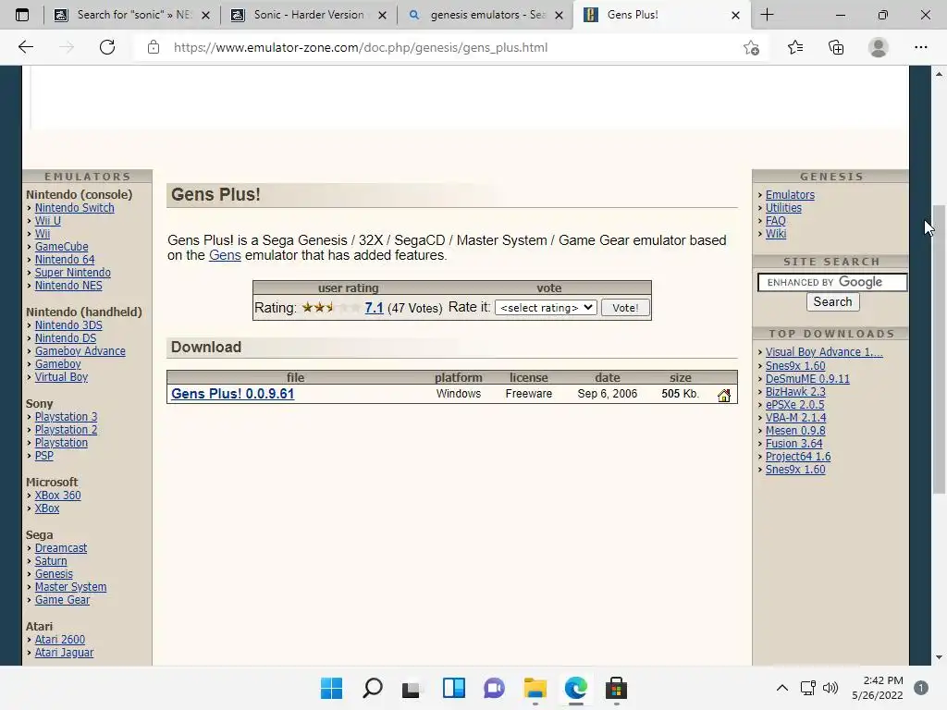
Task: Open Edge Settings and more menu
Action: click(920, 47)
